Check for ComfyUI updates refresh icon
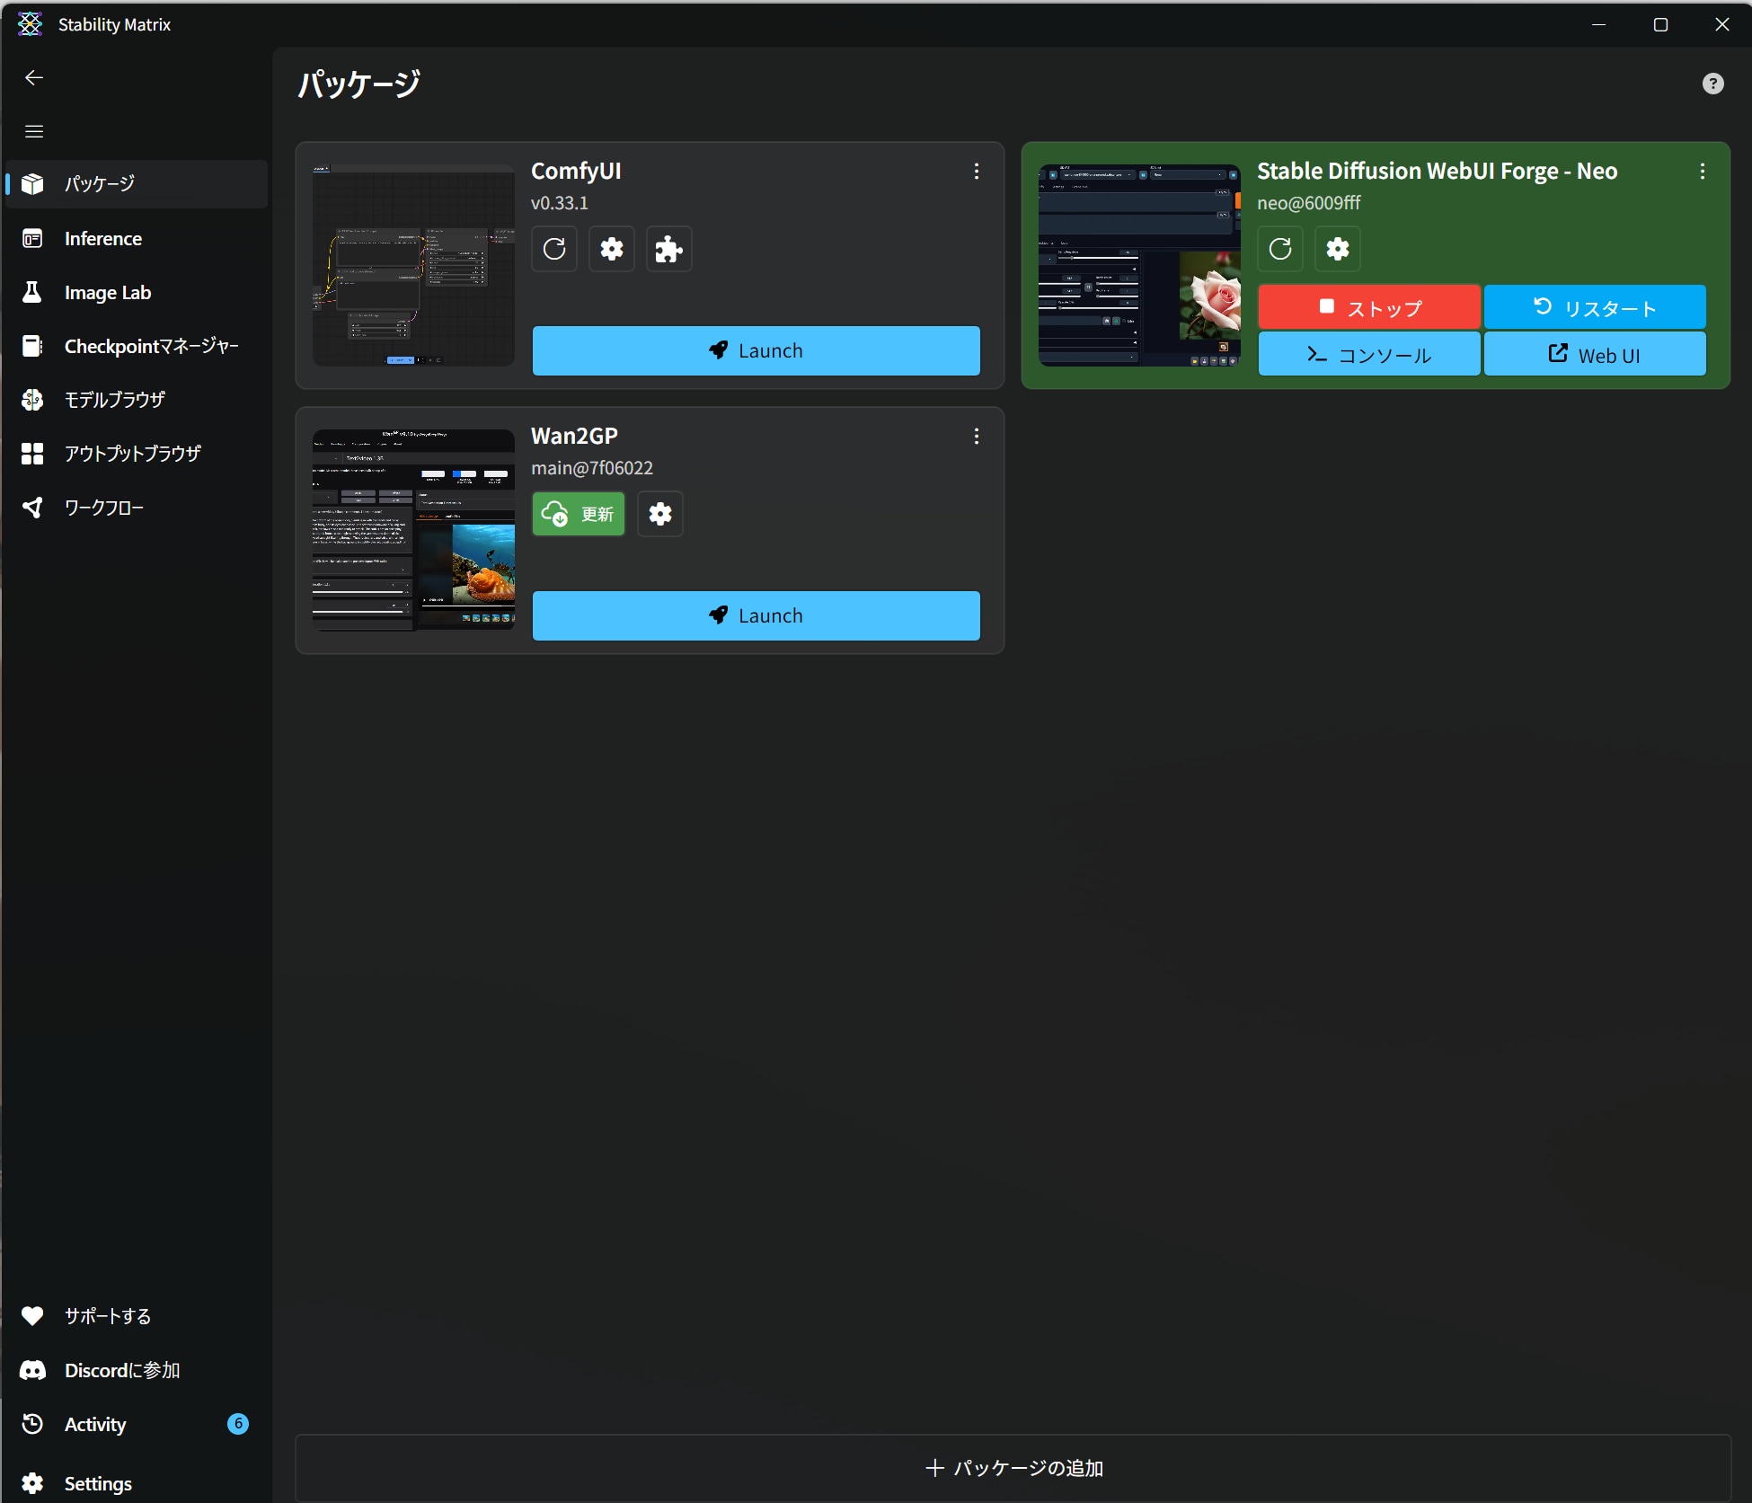This screenshot has height=1503, width=1752. coord(554,249)
